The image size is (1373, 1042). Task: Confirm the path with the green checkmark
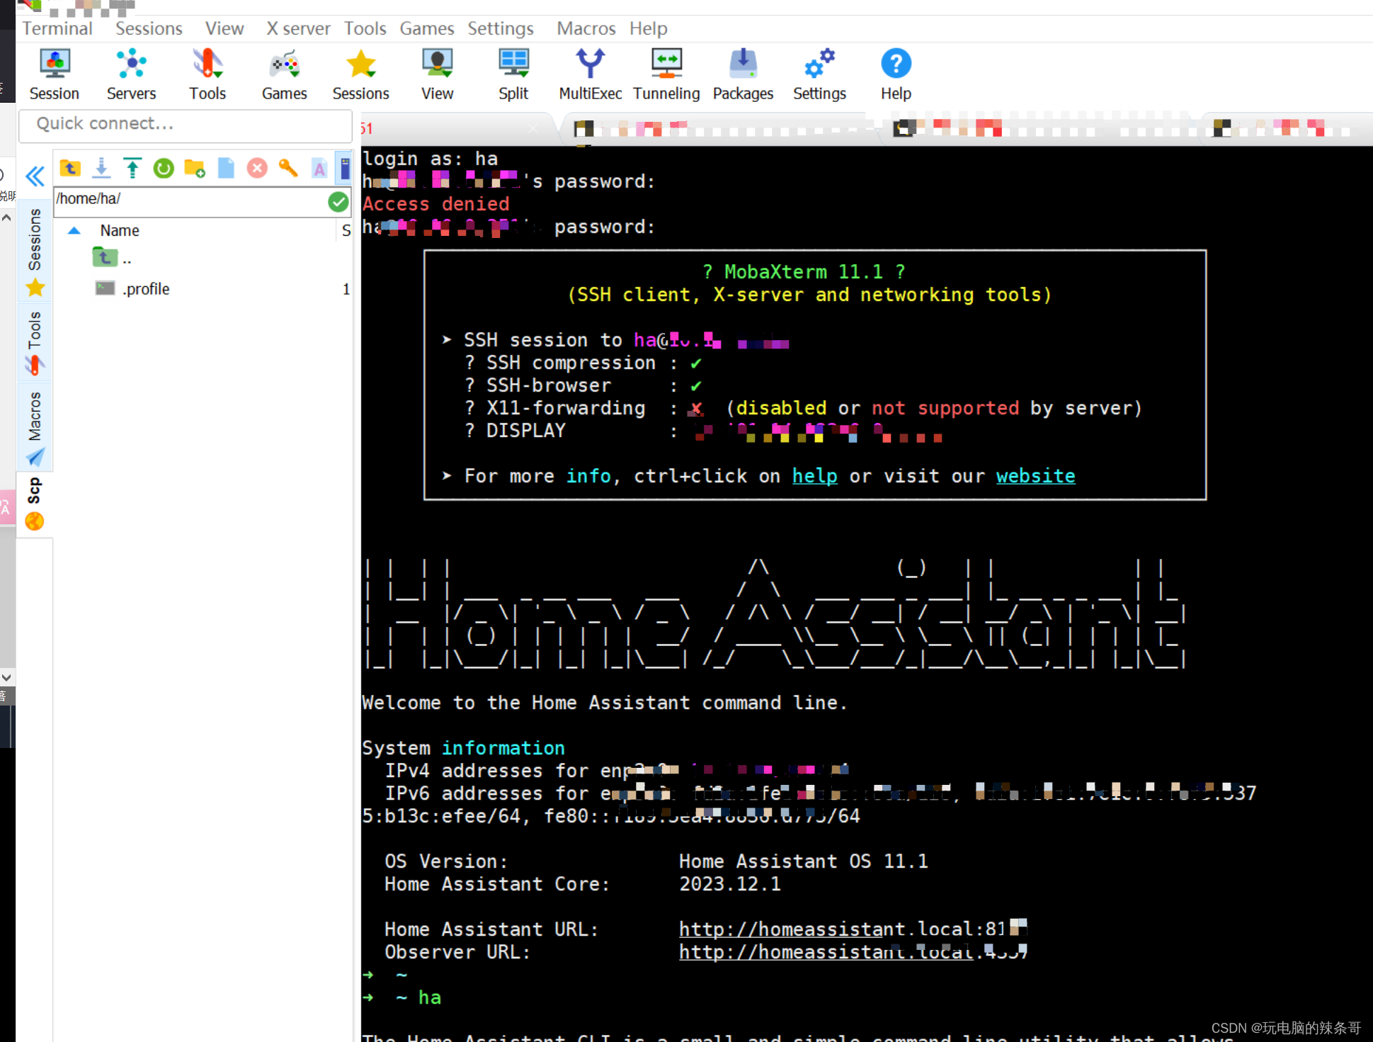point(338,202)
